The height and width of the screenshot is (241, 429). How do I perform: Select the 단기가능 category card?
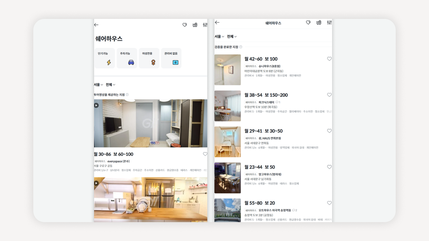pyautogui.click(x=104, y=58)
